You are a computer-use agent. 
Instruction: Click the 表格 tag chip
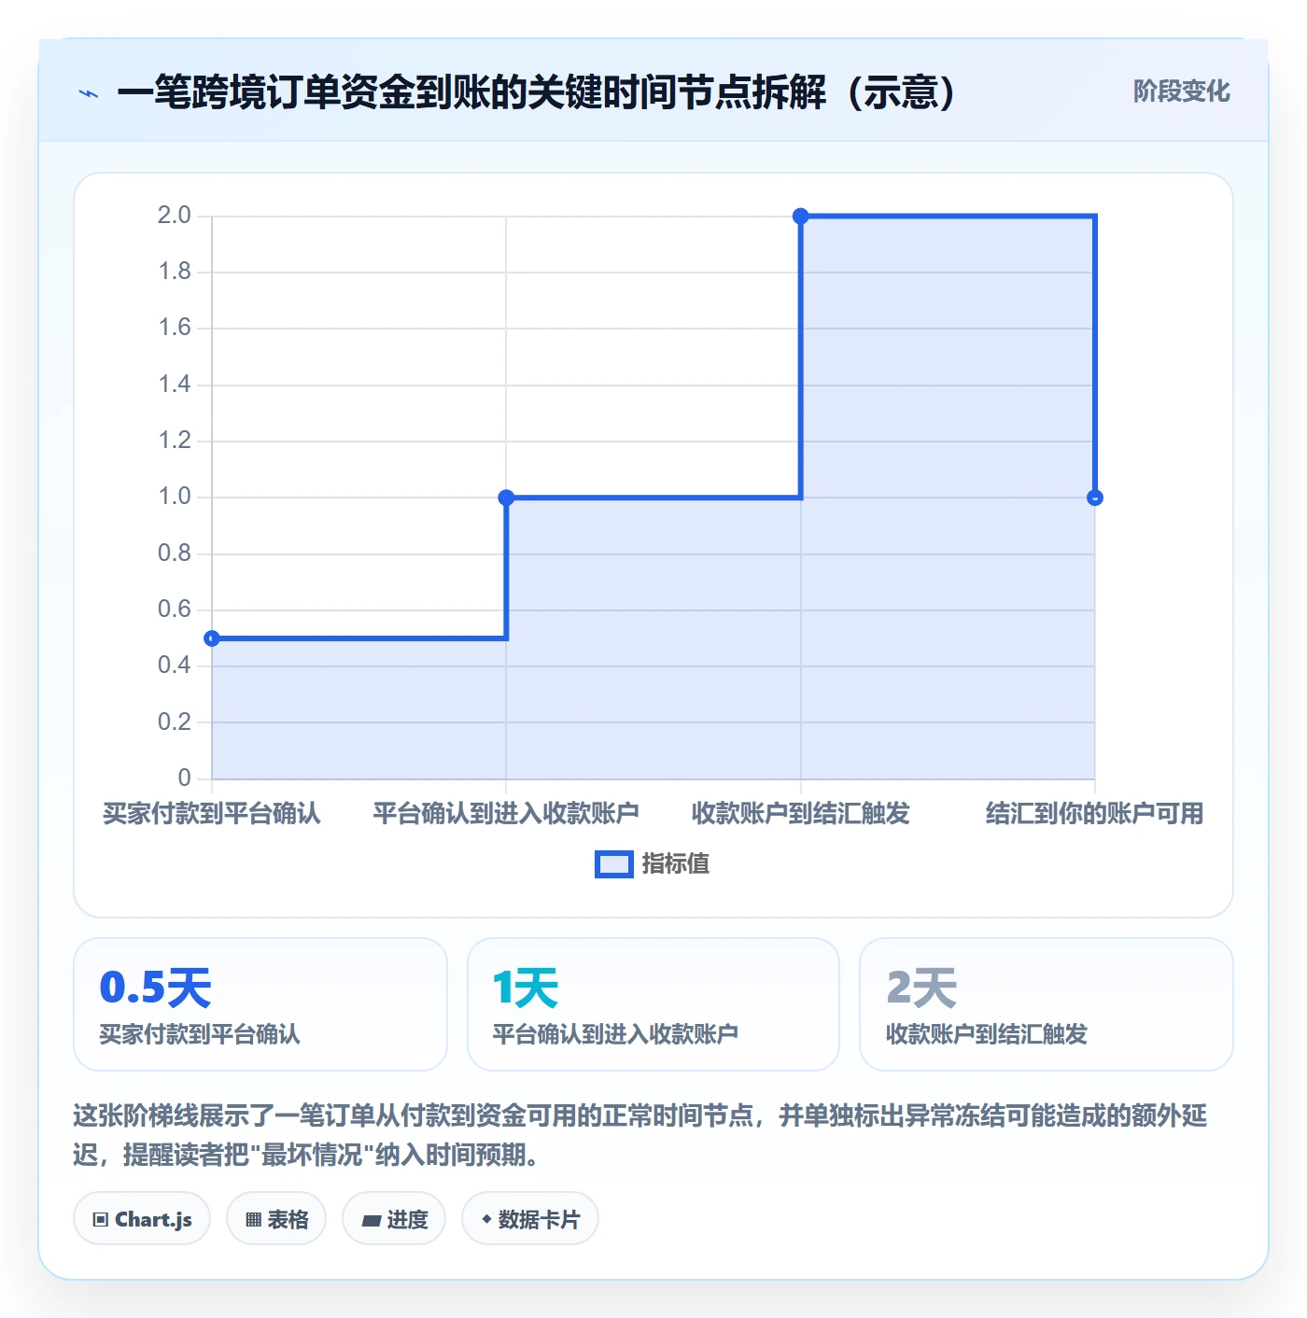[276, 1219]
